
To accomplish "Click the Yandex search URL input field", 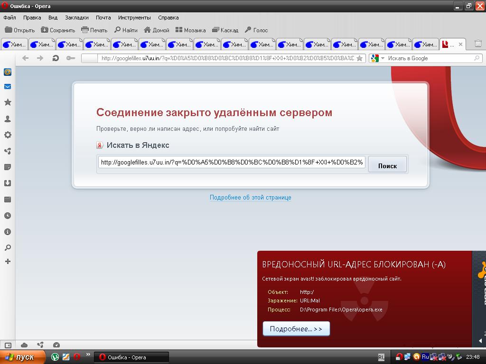I will pyautogui.click(x=232, y=163).
